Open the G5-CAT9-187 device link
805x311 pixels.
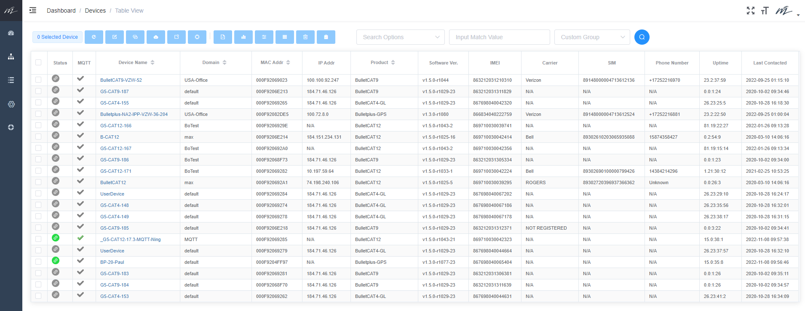pos(115,91)
